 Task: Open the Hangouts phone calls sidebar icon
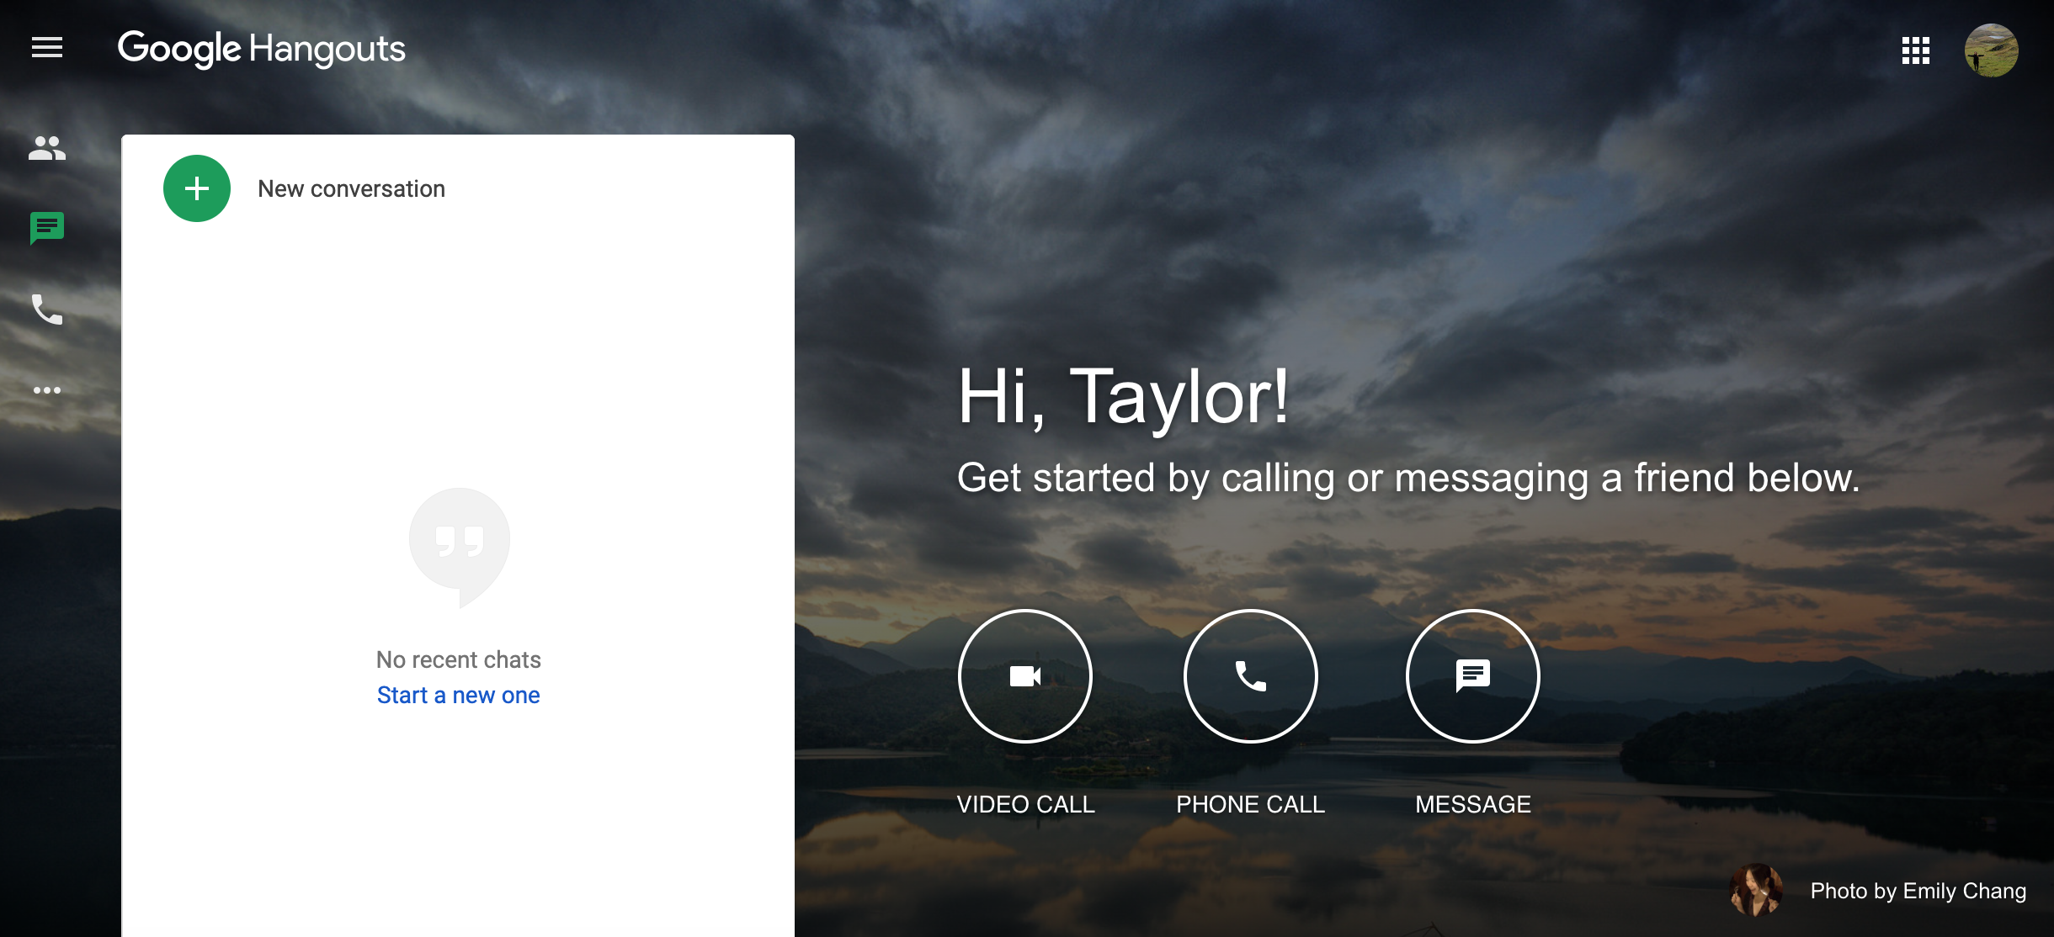(45, 310)
